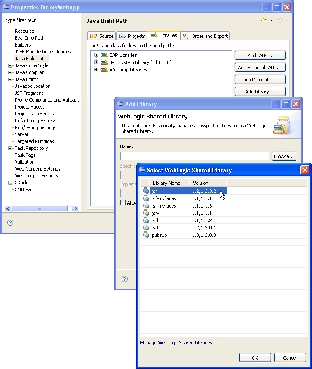Click the EAR Libraries library icon
The image size is (312, 369).
click(x=104, y=55)
